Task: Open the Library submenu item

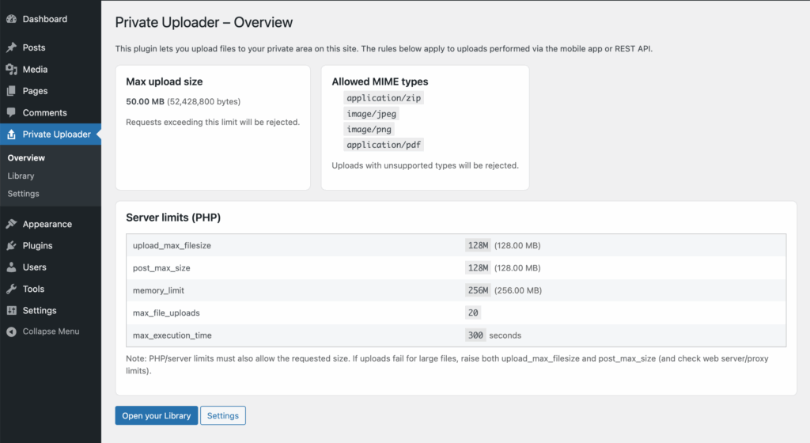Action: [x=21, y=176]
